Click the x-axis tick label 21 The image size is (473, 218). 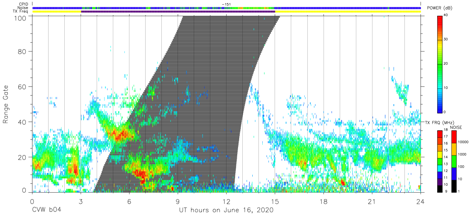[x=372, y=201]
